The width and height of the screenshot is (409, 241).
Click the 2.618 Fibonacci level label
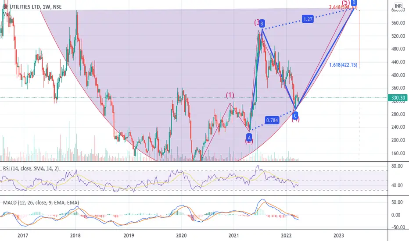point(343,7)
